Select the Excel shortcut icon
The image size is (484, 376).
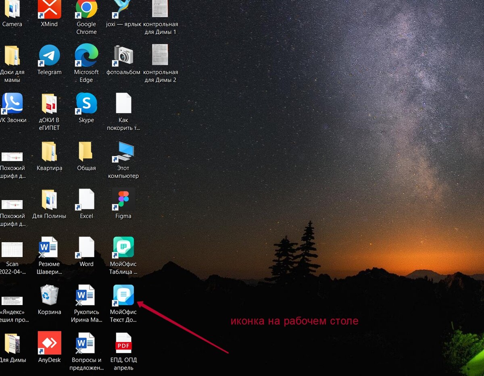[86, 199]
